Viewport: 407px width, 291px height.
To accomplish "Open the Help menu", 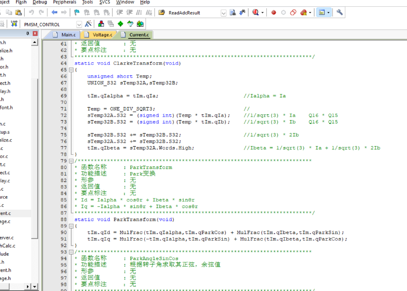I will click(x=145, y=2).
